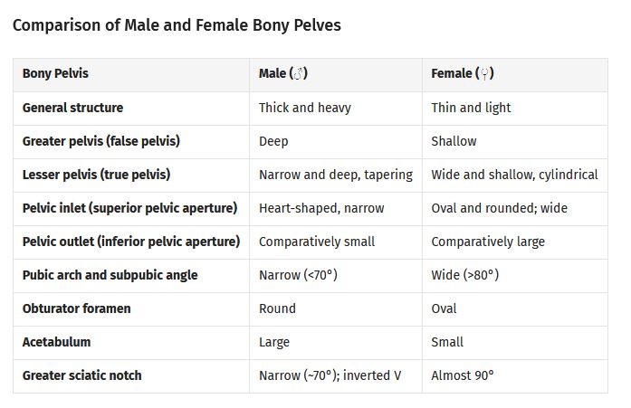
Task: Select Pelvic outlet row label
Action: [131, 242]
